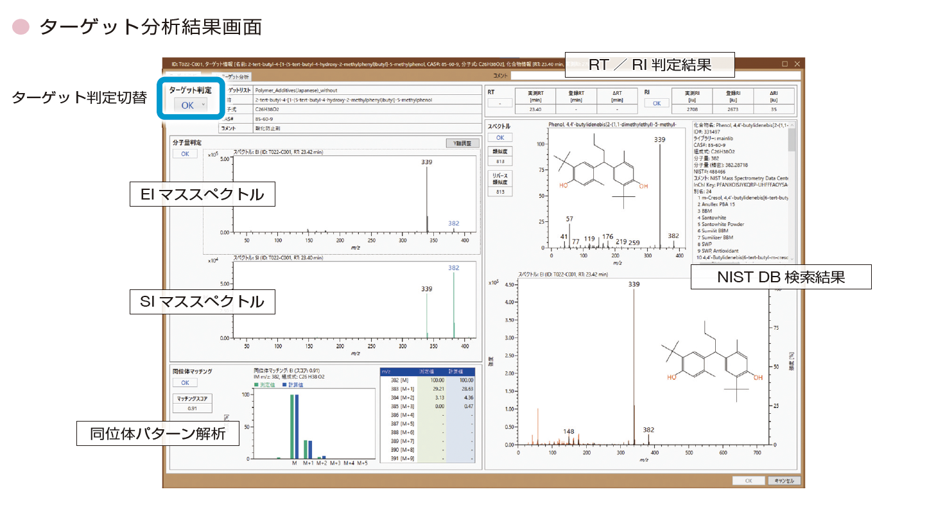
Task: Click the RT dash status button
Action: pos(499,103)
